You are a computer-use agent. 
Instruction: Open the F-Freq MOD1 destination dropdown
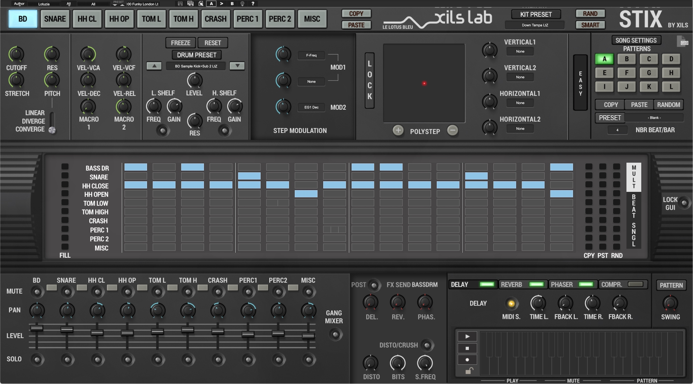(x=311, y=55)
